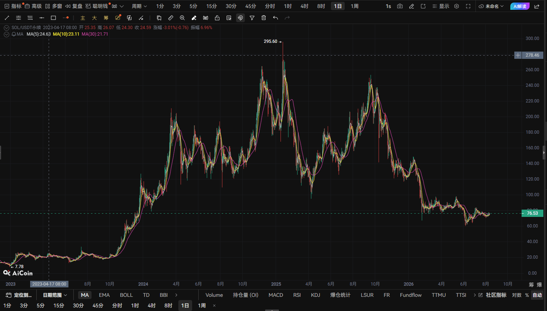Select 30分 in the bottom interval bar
This screenshot has width=547, height=311.
click(x=78, y=306)
